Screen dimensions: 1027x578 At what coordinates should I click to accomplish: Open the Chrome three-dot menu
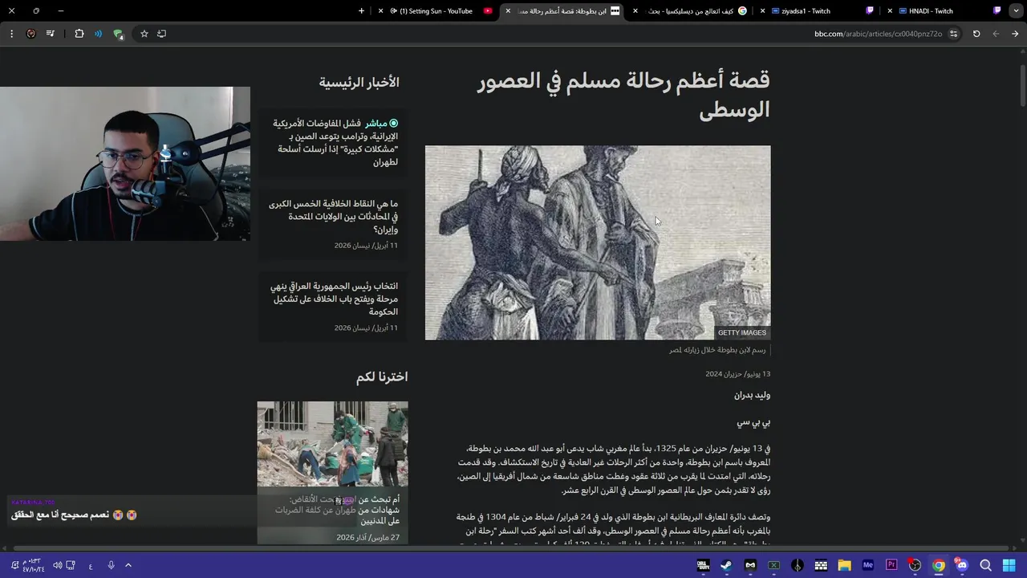[x=11, y=34]
